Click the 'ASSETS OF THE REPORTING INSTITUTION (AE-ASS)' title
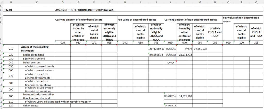 [85, 10]
